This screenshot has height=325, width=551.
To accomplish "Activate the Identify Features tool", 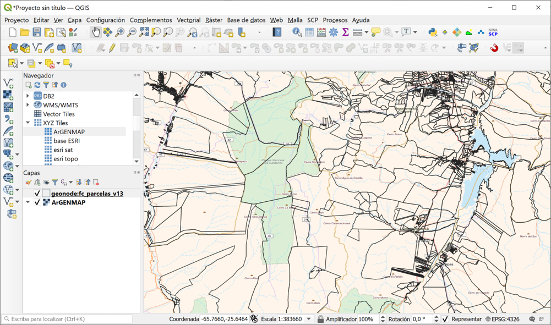I will [297, 32].
